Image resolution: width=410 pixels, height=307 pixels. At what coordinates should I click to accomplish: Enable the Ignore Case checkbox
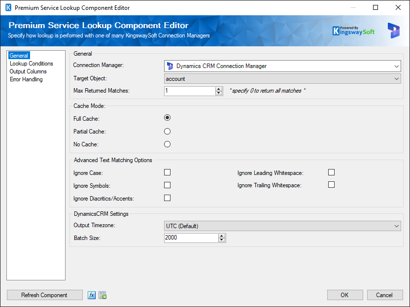[168, 172]
